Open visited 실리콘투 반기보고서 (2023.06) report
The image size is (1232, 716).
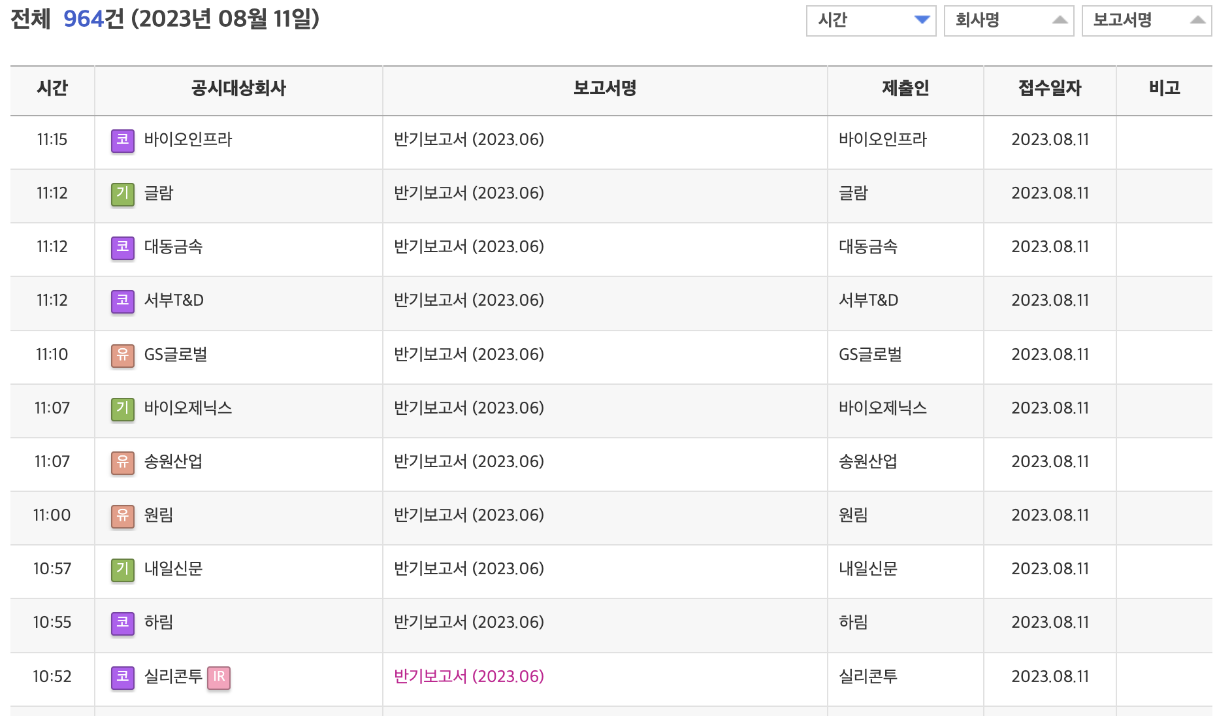tap(469, 676)
